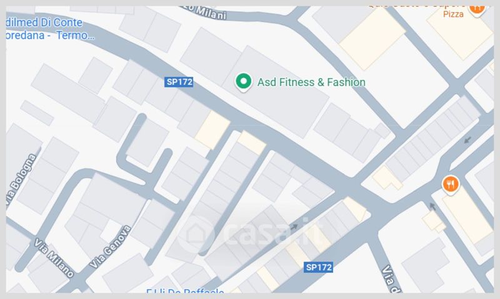Screen dimensions: 500x299
Task: Click the large yellow building left of Pizza
Action: coord(372,39)
